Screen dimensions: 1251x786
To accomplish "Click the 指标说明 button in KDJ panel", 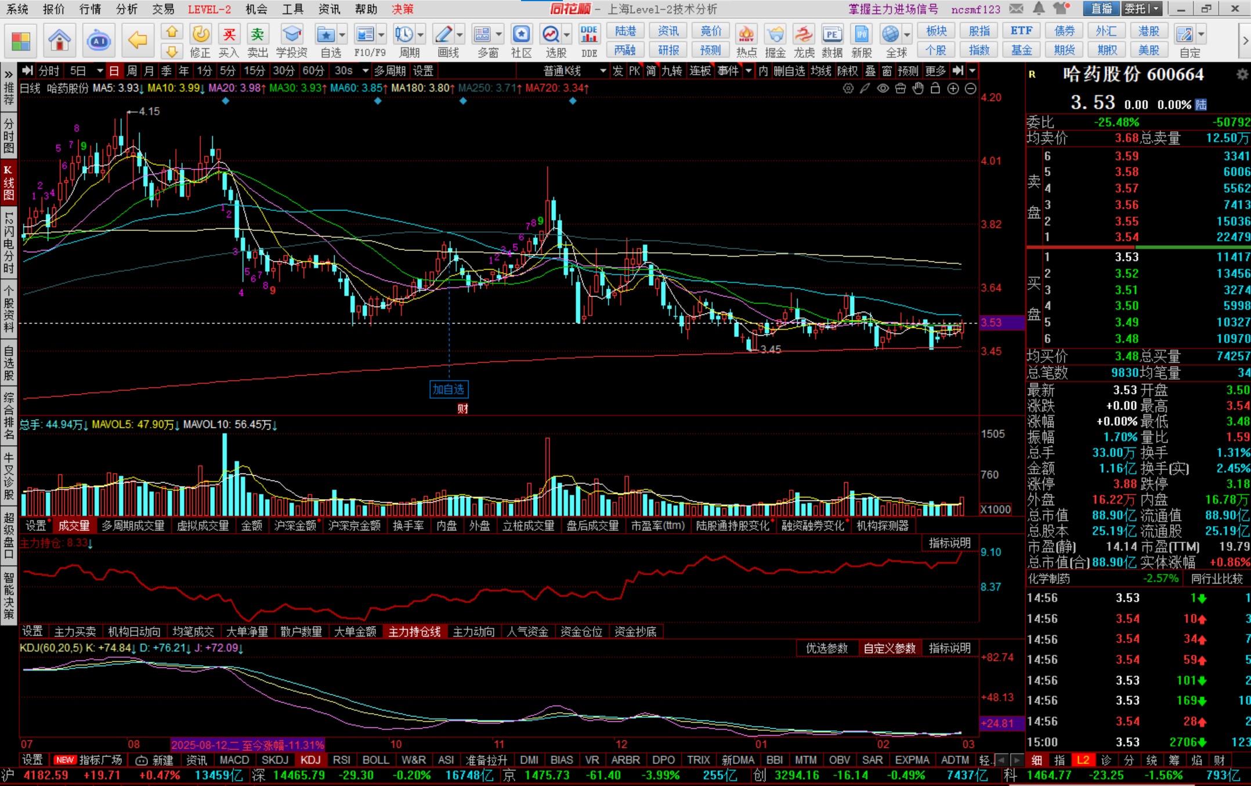I will (x=949, y=648).
